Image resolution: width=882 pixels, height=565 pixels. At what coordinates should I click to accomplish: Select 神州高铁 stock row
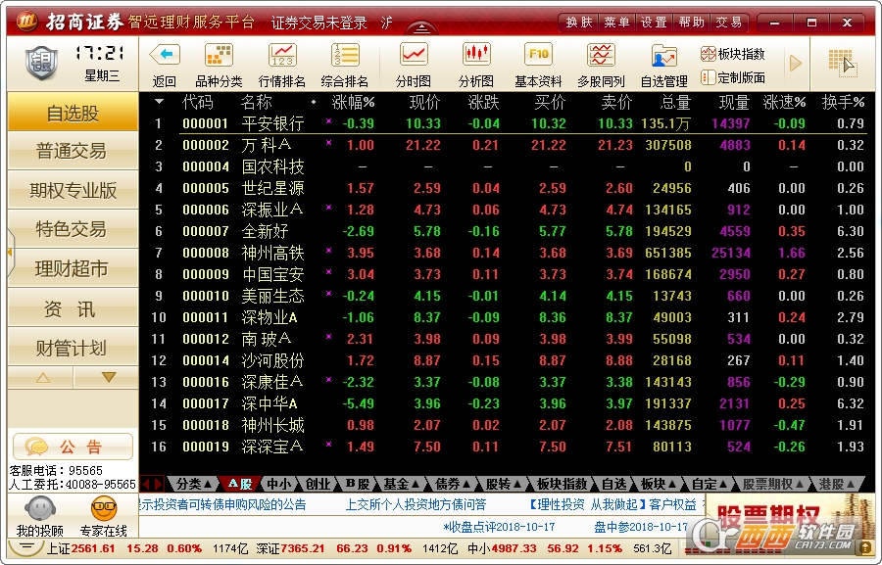509,253
